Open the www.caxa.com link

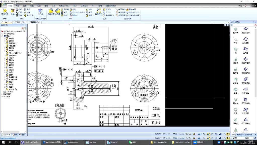click(x=8, y=138)
